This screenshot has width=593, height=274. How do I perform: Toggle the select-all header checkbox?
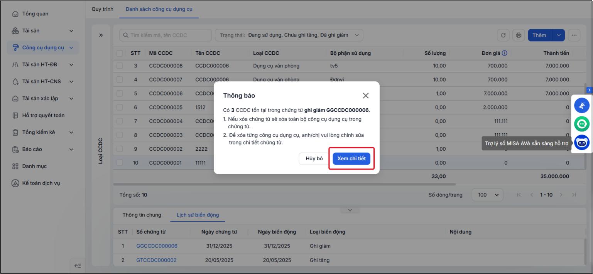coord(120,53)
